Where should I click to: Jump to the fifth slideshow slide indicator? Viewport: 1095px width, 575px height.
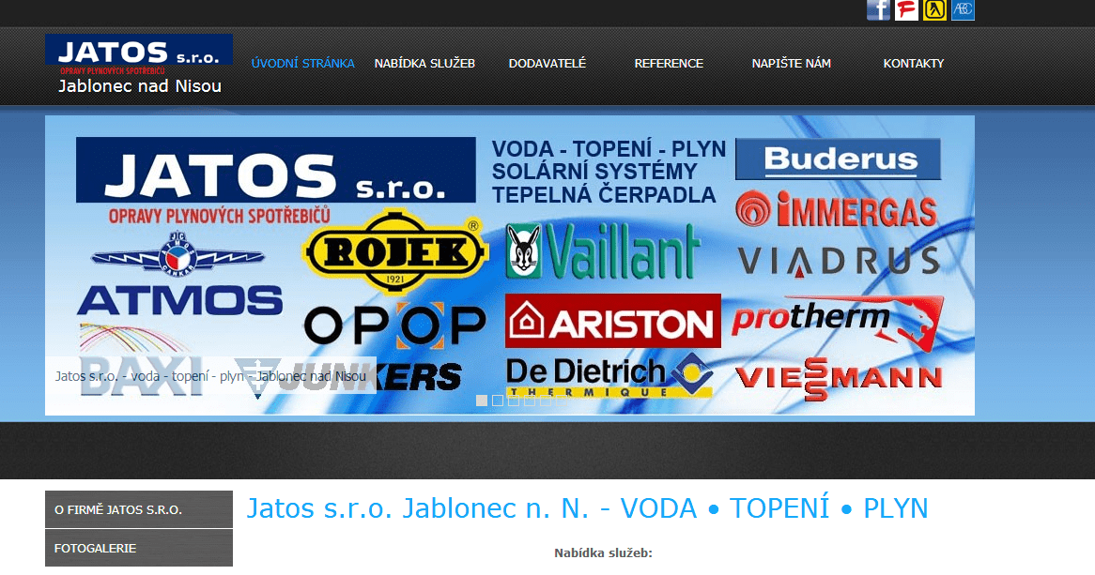(x=546, y=401)
